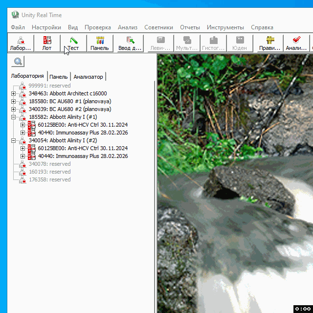Image resolution: width=313 pixels, height=313 pixels.
Task: Click the Лаборатория toolbar icon
Action: tap(21, 43)
